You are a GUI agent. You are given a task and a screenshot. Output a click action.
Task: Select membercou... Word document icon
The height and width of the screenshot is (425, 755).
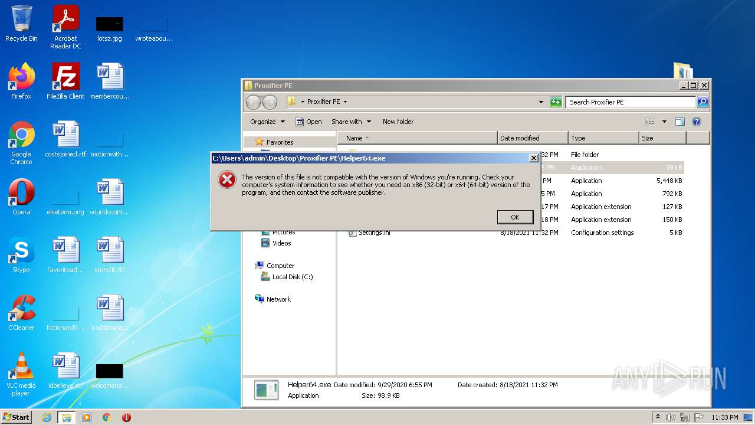pos(110,81)
